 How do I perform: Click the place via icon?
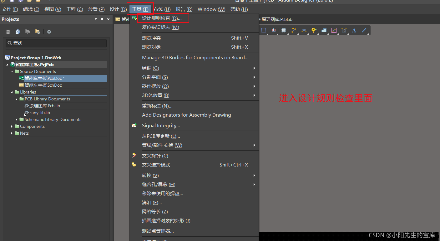[x=314, y=30]
